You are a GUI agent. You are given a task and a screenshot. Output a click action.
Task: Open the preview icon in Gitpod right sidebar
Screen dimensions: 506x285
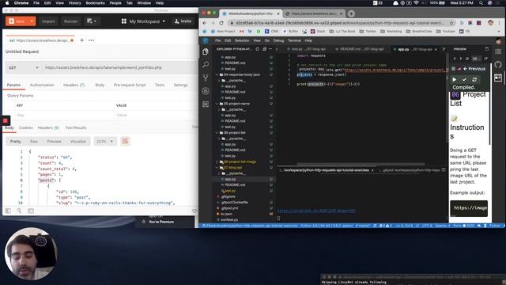(498, 78)
